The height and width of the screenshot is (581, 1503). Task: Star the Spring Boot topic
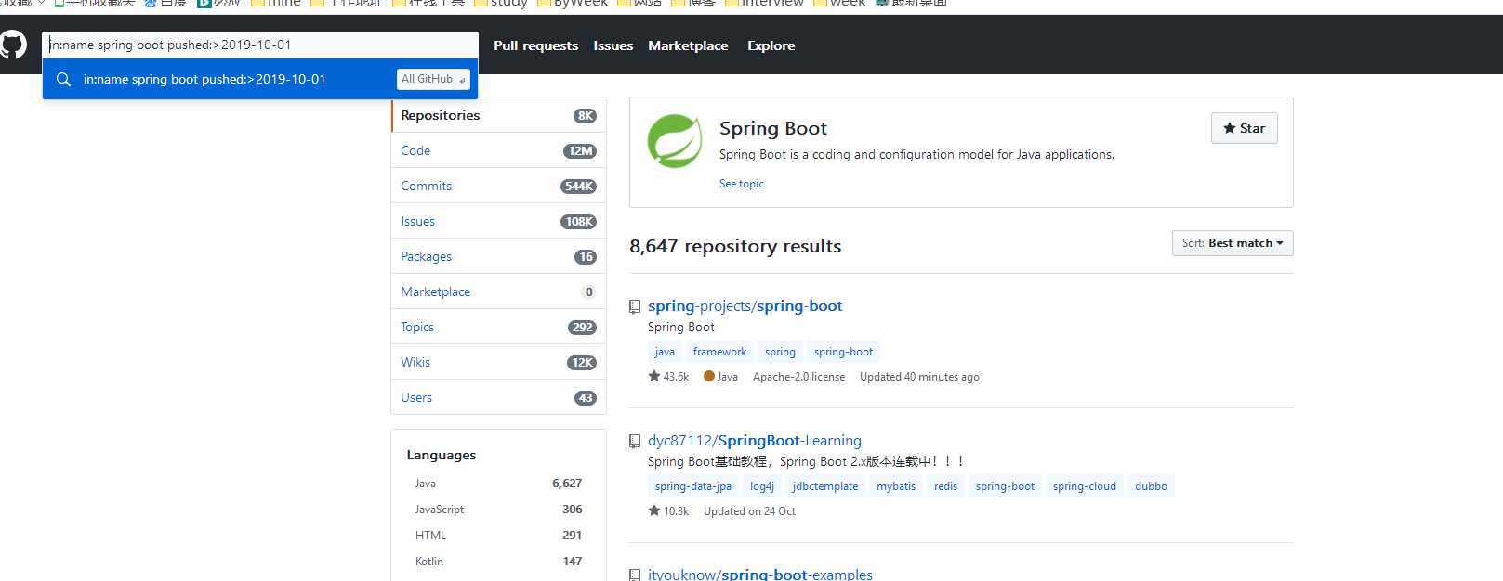[1245, 128]
